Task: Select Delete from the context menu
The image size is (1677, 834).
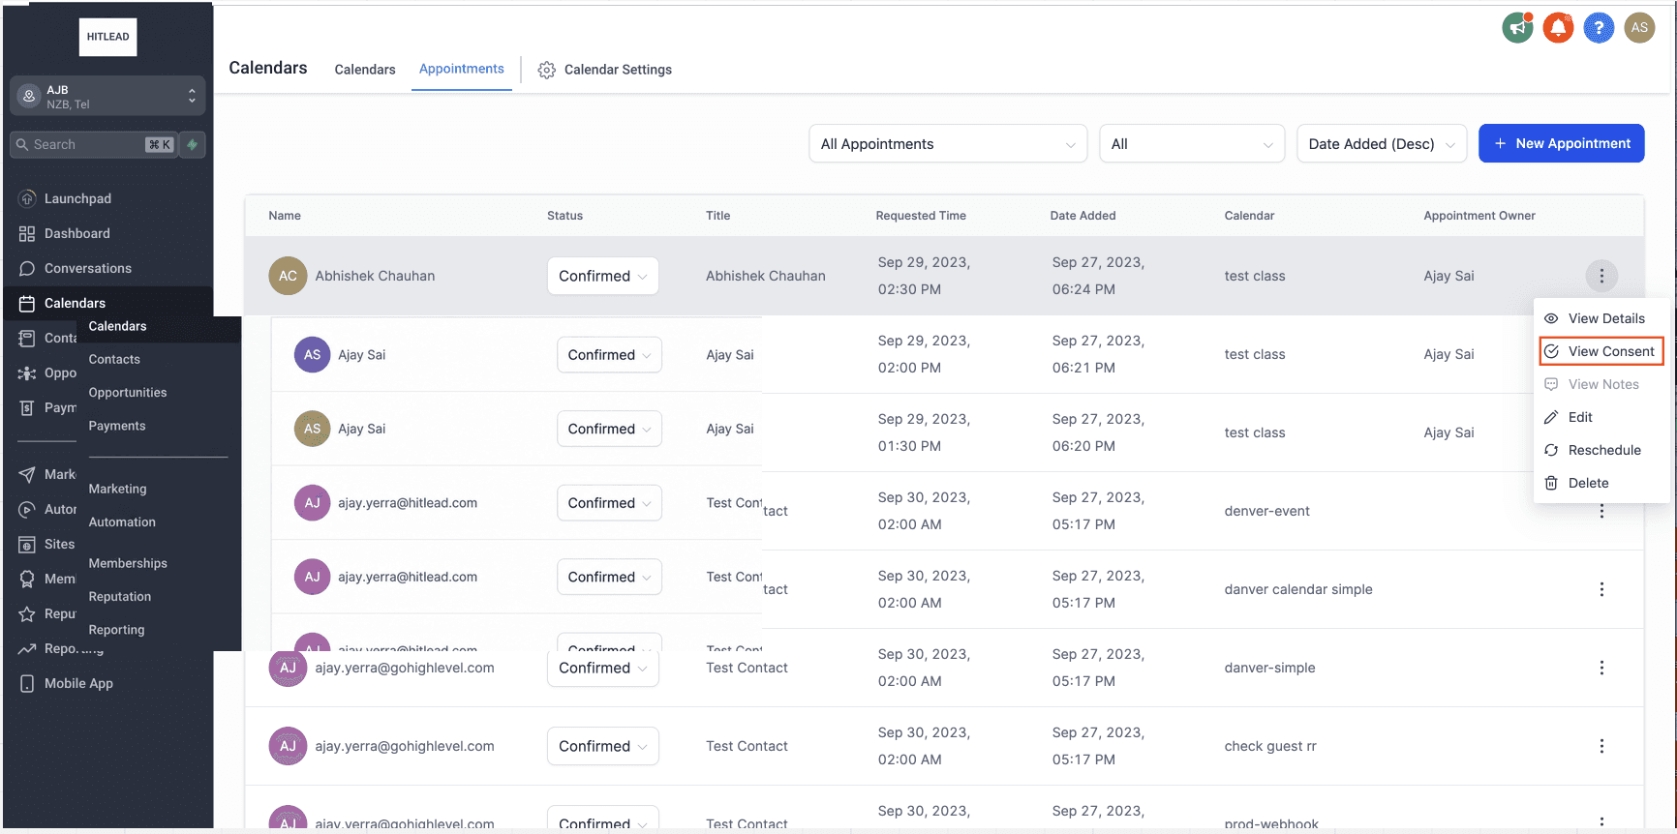Action: coord(1601,483)
